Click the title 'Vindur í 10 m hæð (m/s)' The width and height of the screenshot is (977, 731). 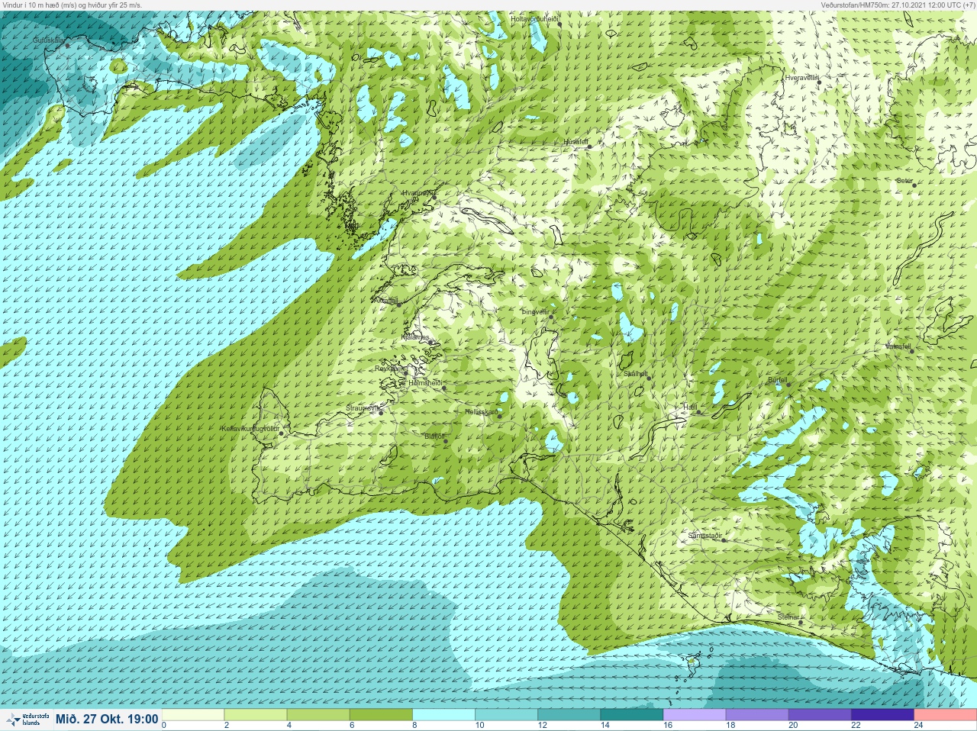point(39,5)
